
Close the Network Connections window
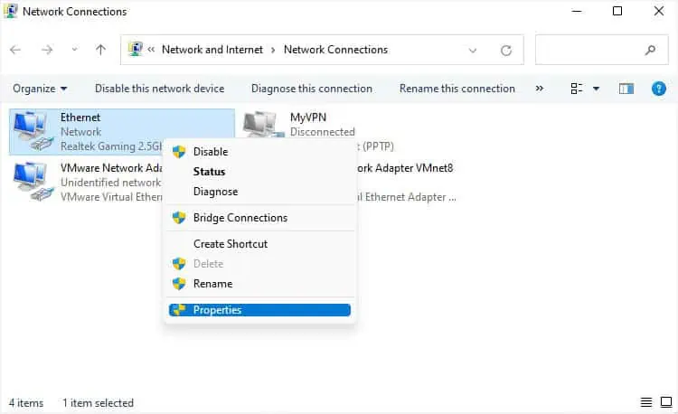pos(658,11)
